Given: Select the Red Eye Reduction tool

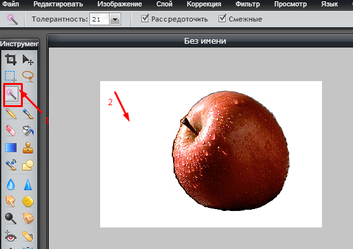Looking at the screenshot, I should coord(11,236).
